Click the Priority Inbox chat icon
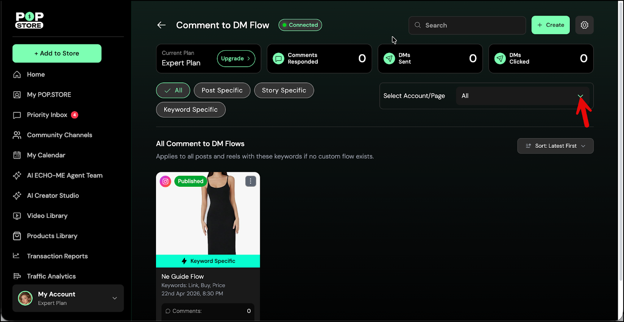The width and height of the screenshot is (624, 322). pyautogui.click(x=17, y=115)
